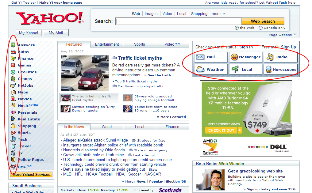Click the CHECK IT OUT ad button

click(222, 131)
